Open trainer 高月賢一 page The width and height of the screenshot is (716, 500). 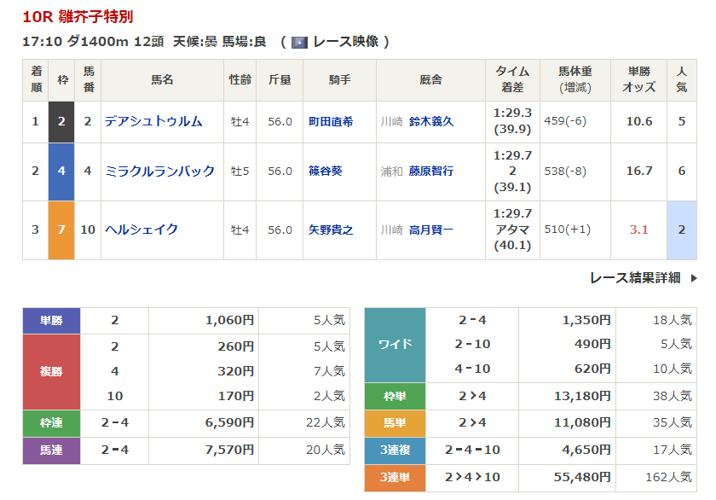pos(431,230)
